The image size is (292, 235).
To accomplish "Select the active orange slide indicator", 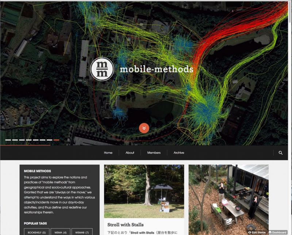I will coord(56,140).
